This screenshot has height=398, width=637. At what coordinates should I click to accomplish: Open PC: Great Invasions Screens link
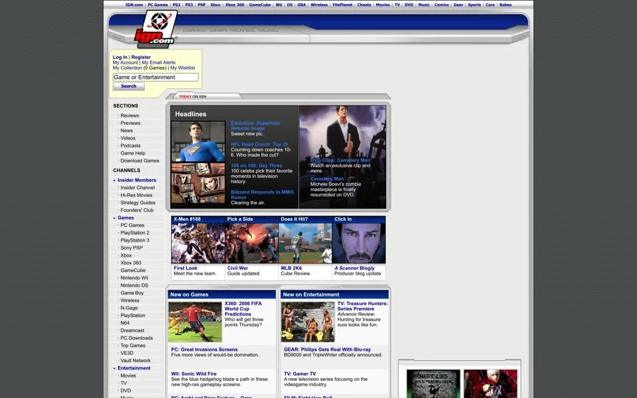204,350
